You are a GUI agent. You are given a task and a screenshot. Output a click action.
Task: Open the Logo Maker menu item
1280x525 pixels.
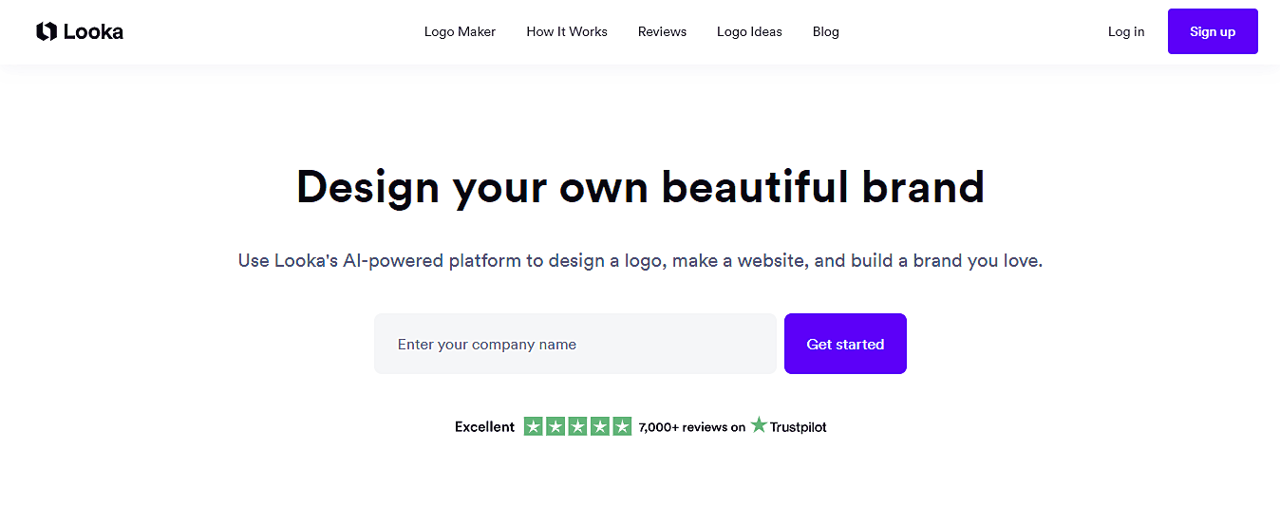[460, 31]
